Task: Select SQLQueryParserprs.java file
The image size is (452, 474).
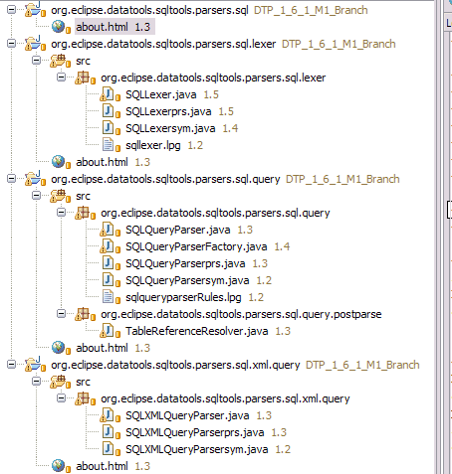Action: 185,263
